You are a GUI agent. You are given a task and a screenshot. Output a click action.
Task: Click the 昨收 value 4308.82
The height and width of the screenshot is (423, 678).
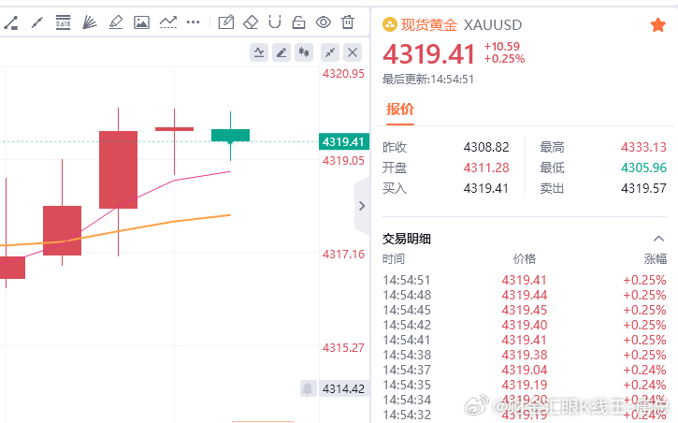pos(486,147)
